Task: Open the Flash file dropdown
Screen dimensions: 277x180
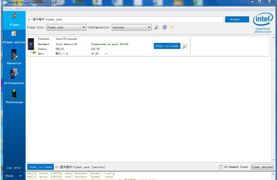Action: click(66, 27)
